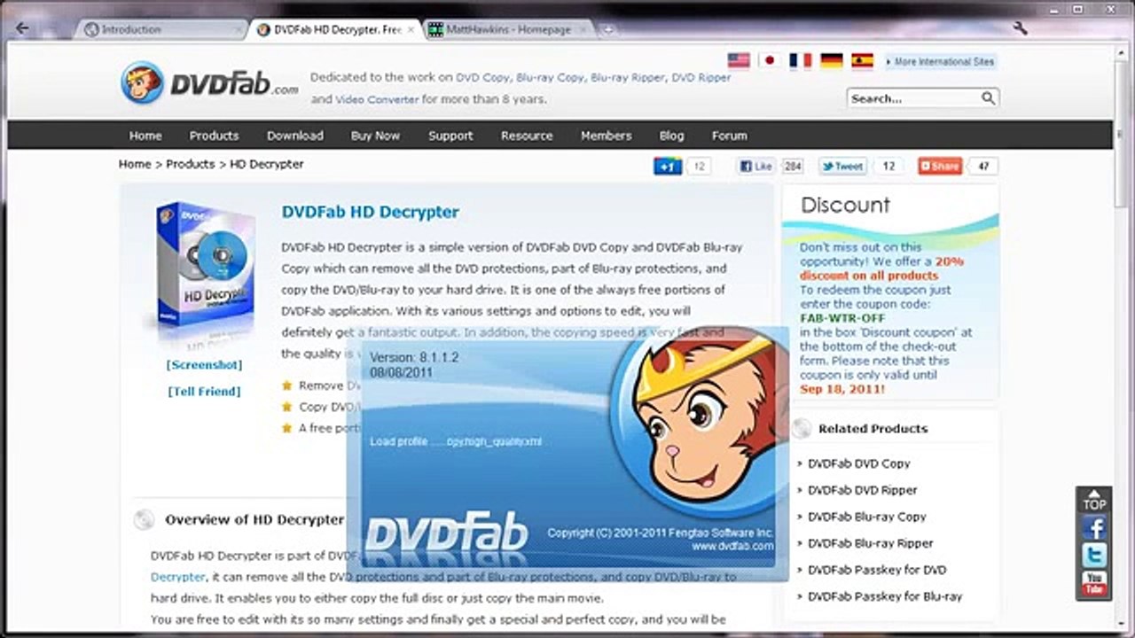Screen dimensions: 1135x638
Task: Open the Products menu in the navigation bar
Action: (x=214, y=136)
